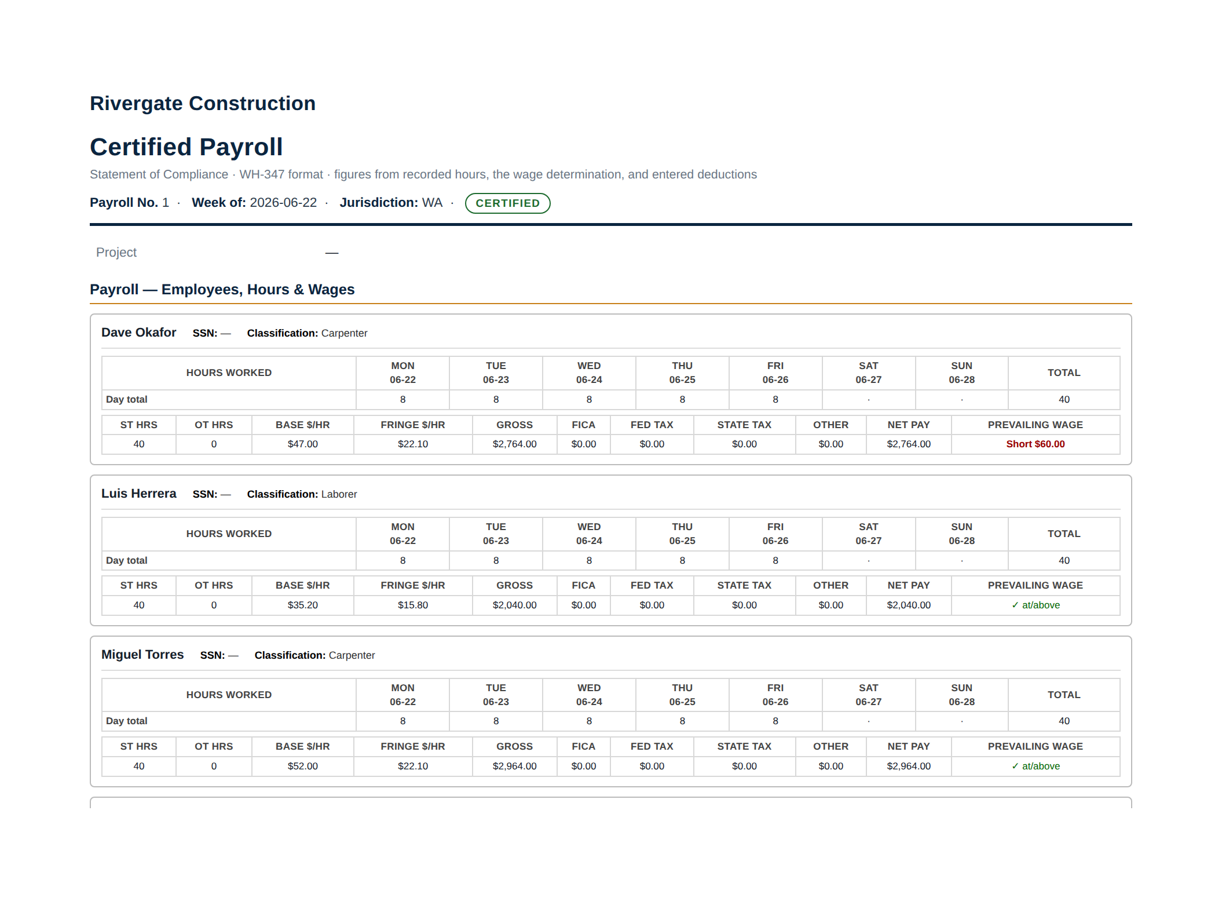Click Miguel Torres's at/above prevailing wage status
Image resolution: width=1222 pixels, height=898 pixels.
click(1035, 766)
